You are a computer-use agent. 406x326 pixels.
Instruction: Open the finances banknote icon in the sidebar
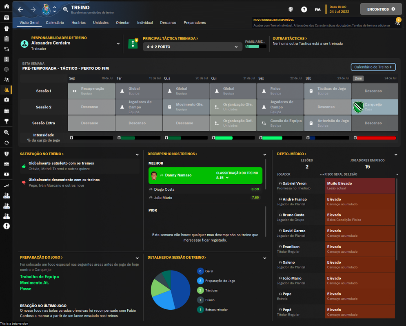(7, 174)
